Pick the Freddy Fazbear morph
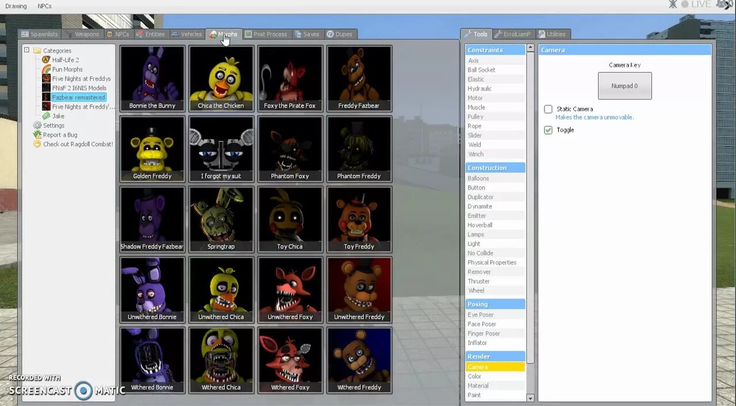Viewport: 736px width, 406px height. tap(359, 78)
